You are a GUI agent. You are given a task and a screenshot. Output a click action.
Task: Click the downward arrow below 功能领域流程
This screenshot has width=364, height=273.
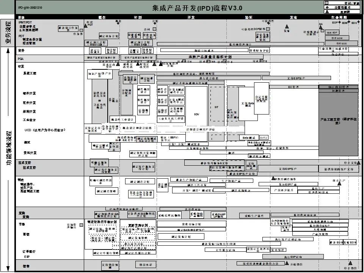click(x=8, y=268)
